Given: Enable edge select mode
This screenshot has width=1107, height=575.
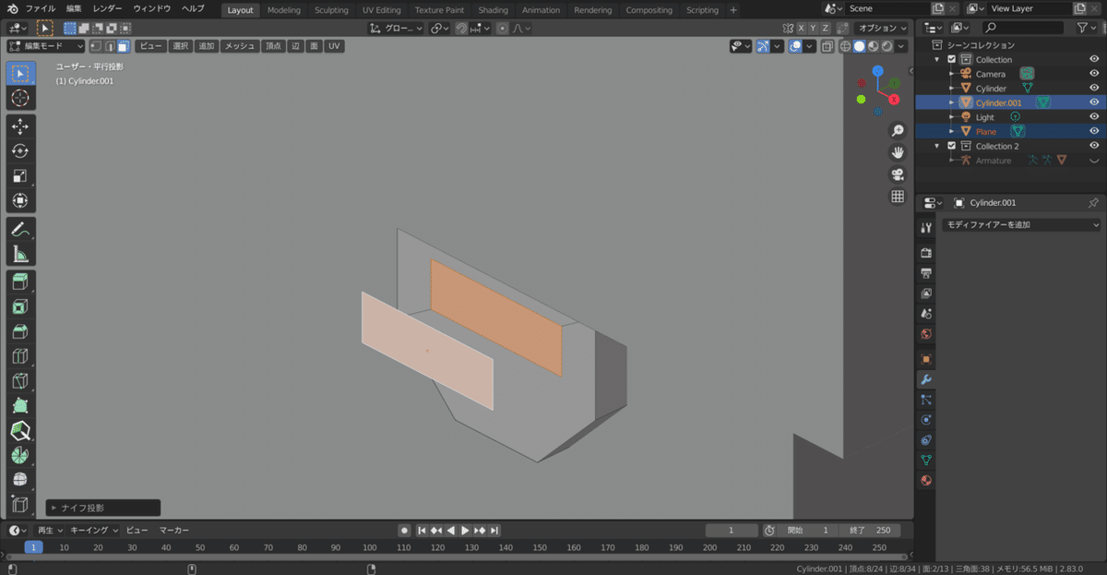Looking at the screenshot, I should (x=109, y=46).
